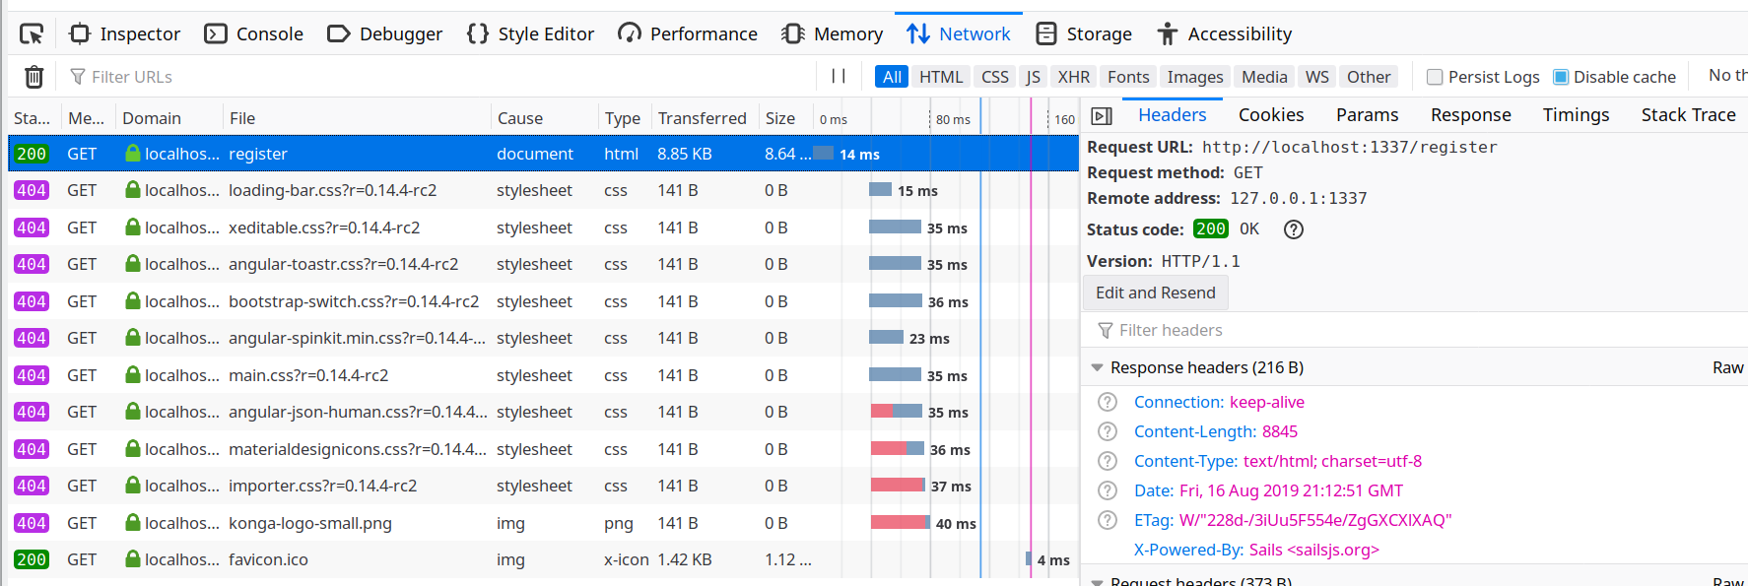Open status code help question-mark icon
The image size is (1748, 586).
coord(1294,229)
